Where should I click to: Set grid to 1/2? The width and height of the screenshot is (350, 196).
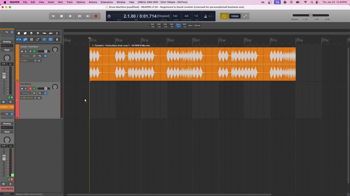point(184,26)
